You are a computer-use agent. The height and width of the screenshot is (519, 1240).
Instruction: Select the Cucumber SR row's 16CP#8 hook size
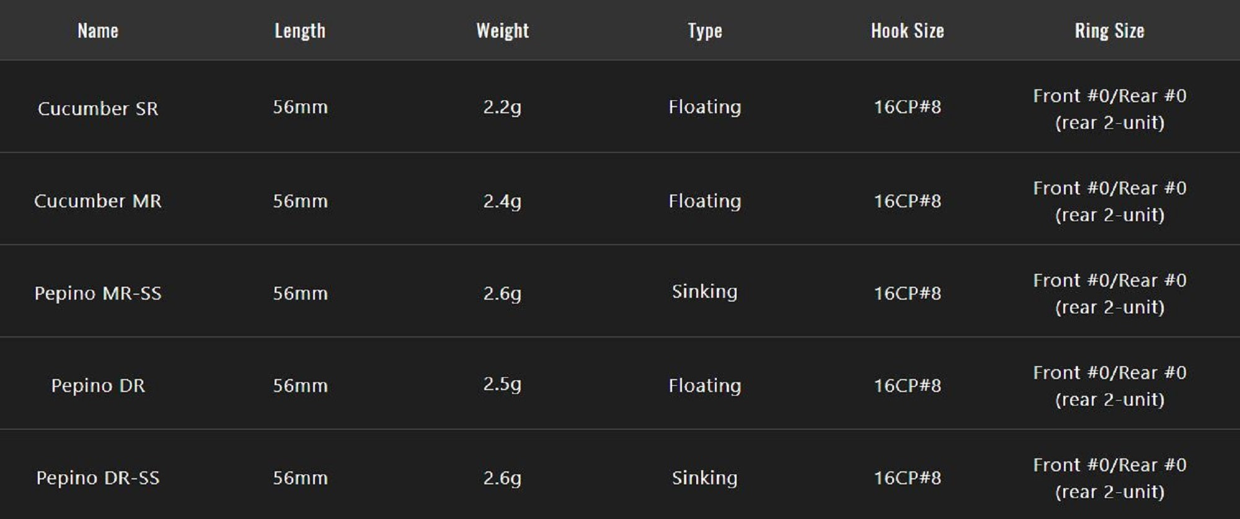907,107
